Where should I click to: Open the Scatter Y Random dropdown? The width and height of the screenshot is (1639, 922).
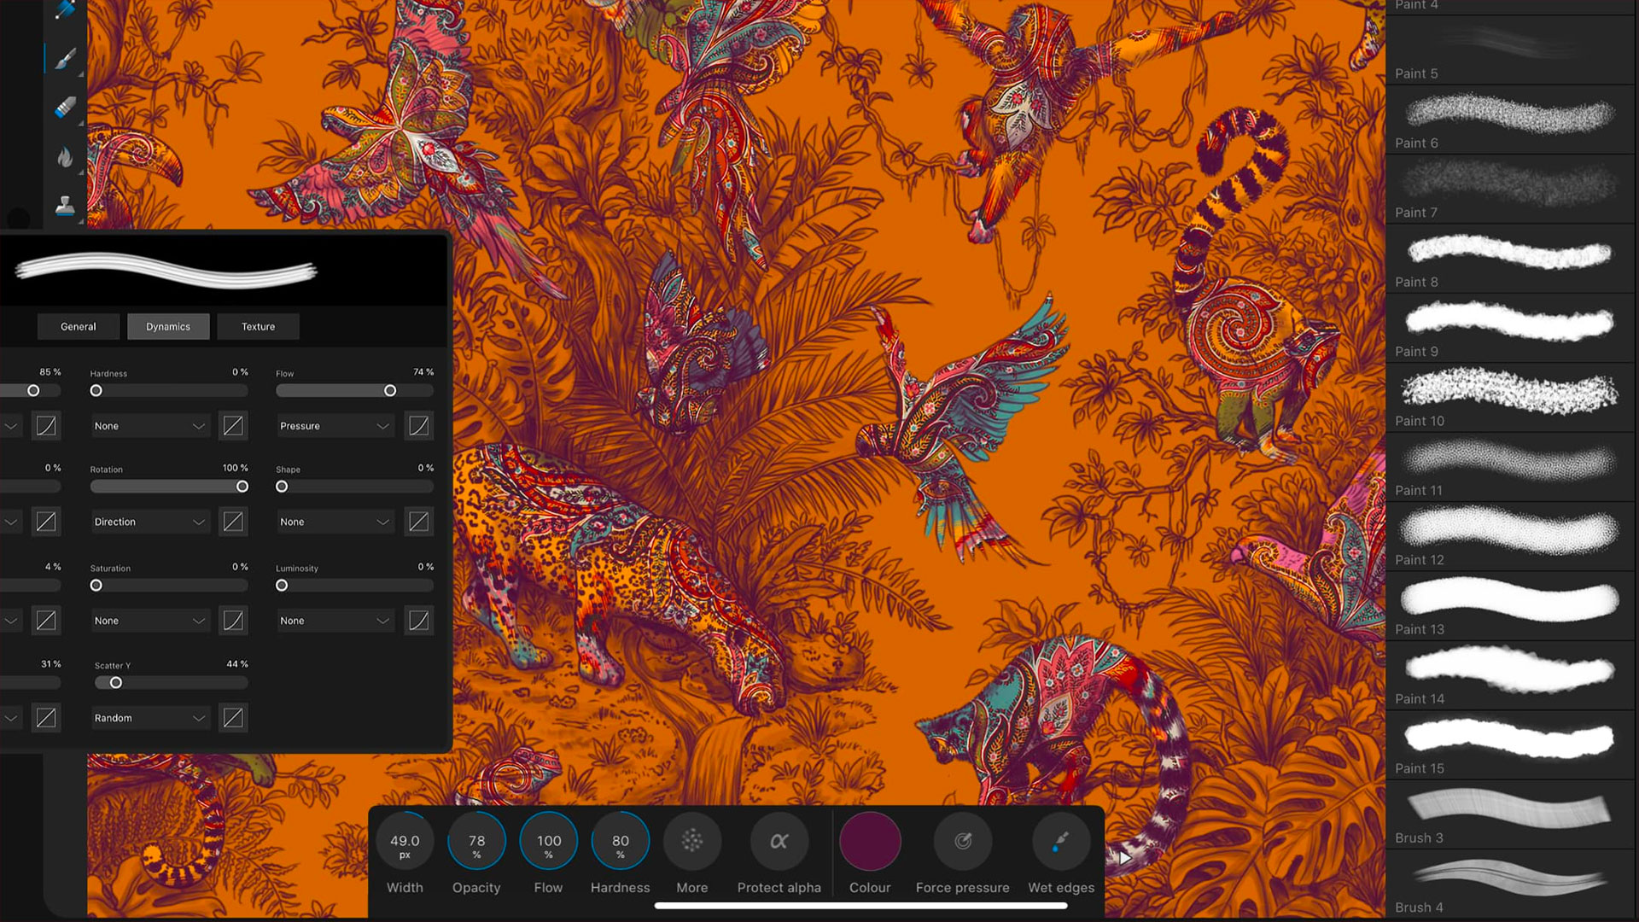(x=149, y=718)
